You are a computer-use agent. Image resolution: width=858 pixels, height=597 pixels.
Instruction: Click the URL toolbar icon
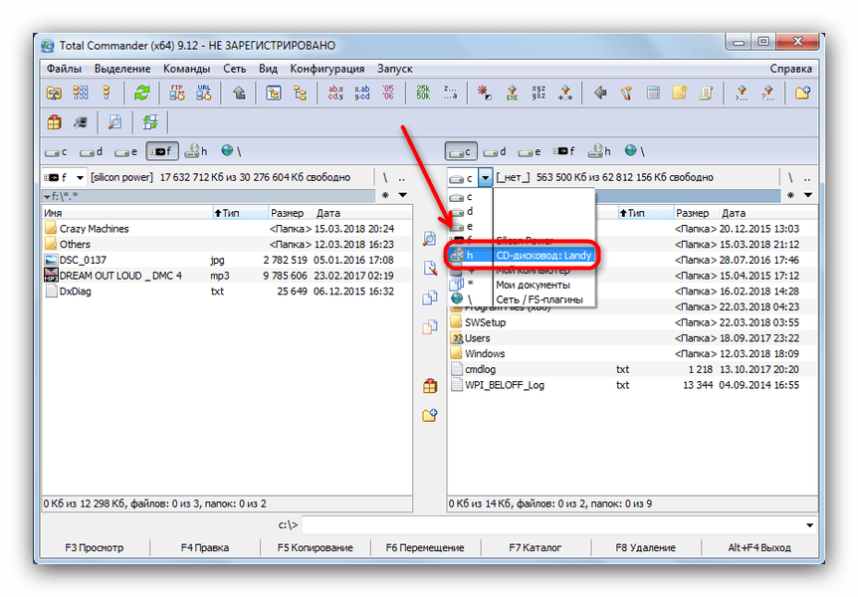coord(204,93)
